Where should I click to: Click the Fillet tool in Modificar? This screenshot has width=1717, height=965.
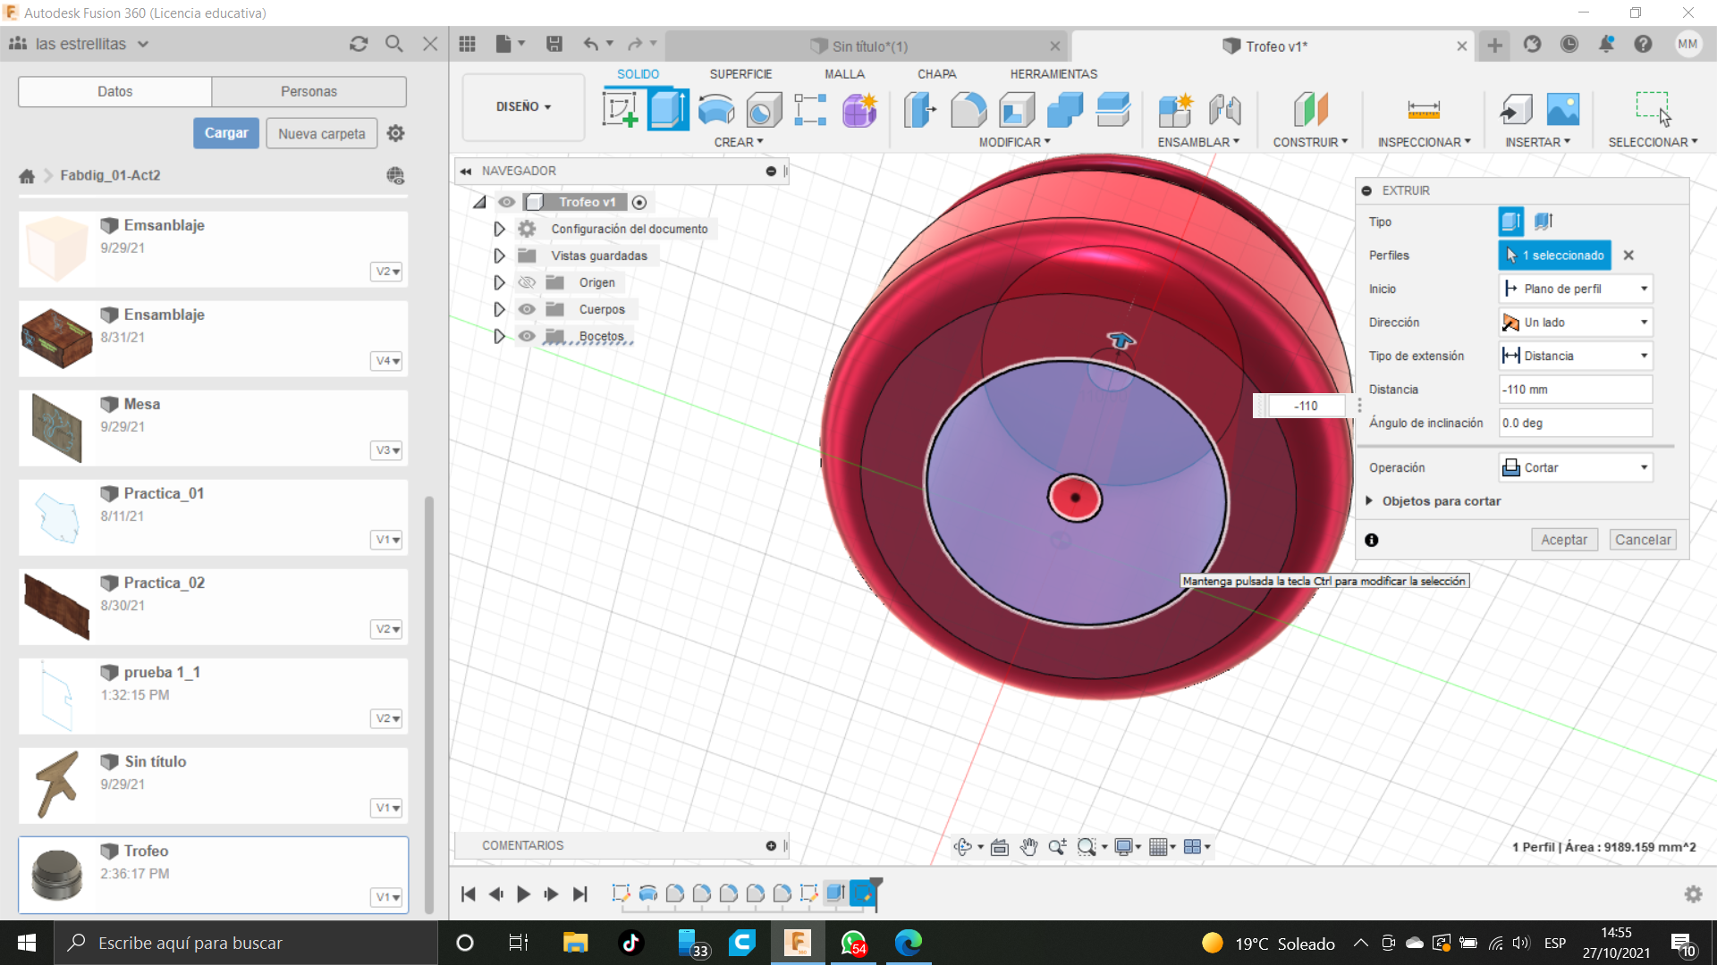(968, 110)
